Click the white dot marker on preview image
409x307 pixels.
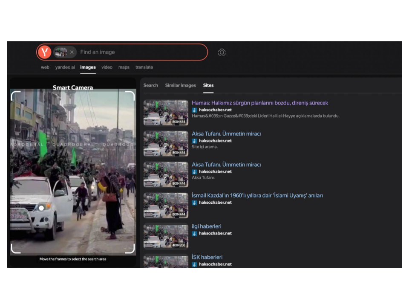tap(41, 208)
